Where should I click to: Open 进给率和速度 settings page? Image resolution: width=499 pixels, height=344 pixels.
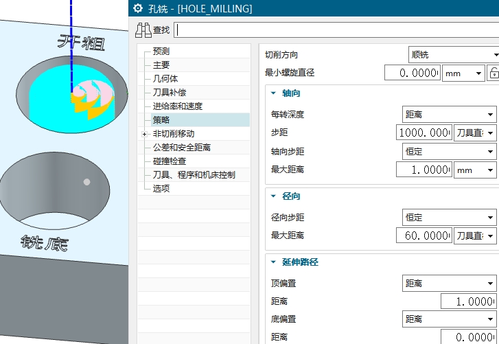click(178, 106)
